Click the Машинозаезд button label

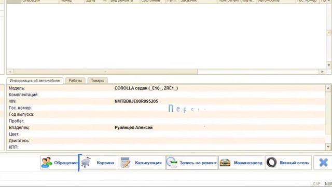coord(248,163)
